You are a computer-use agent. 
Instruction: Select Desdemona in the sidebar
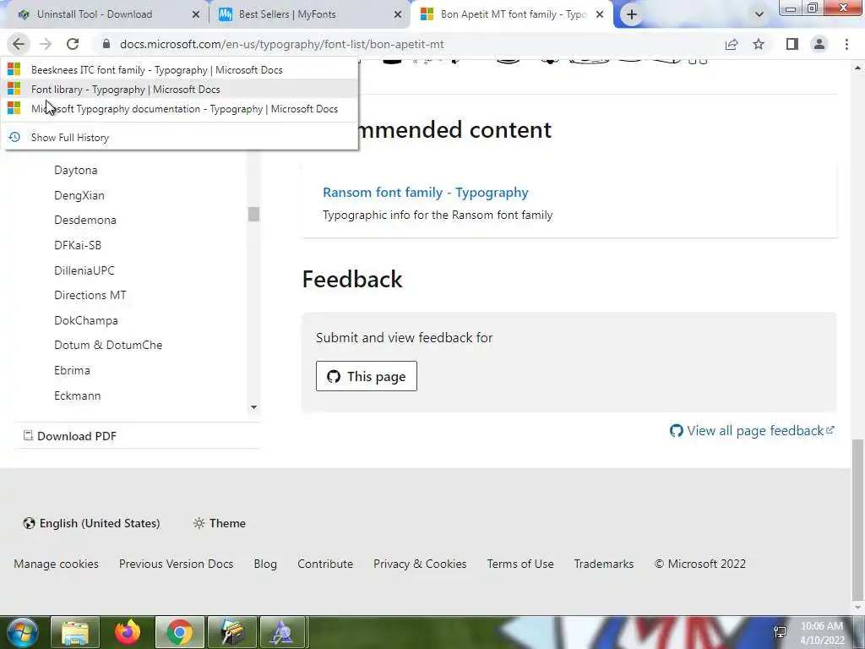85,220
